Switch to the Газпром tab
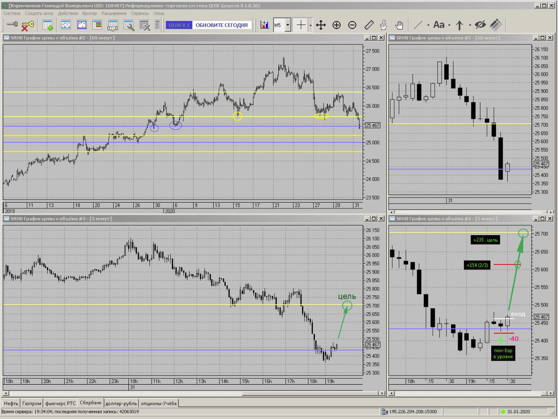Screen dimensions: 558x419 click(x=32, y=403)
